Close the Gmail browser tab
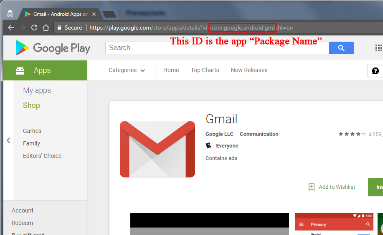 pos(94,14)
